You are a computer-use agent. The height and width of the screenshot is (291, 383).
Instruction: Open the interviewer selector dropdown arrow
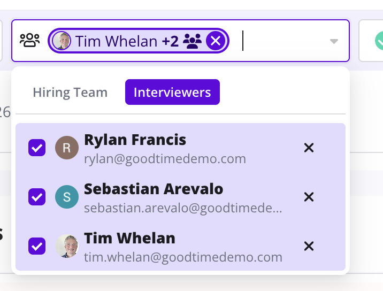click(334, 41)
